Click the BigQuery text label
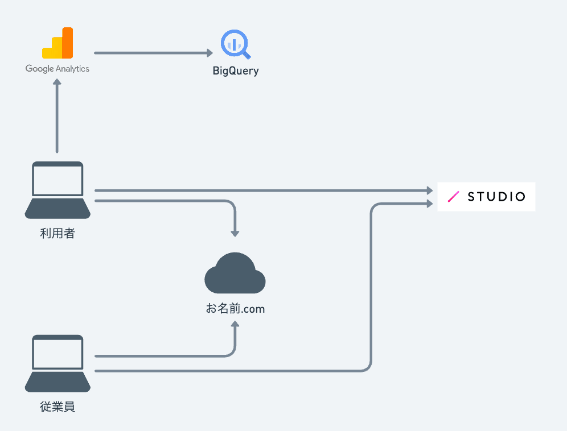567x431 pixels. 236,71
